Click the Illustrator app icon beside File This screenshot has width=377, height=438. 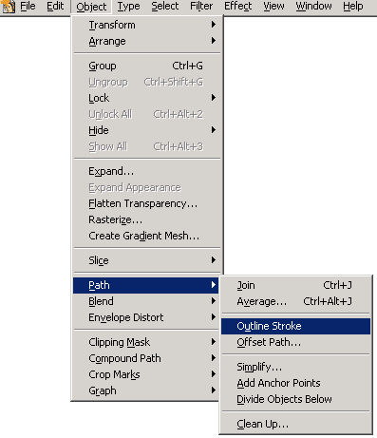9,7
